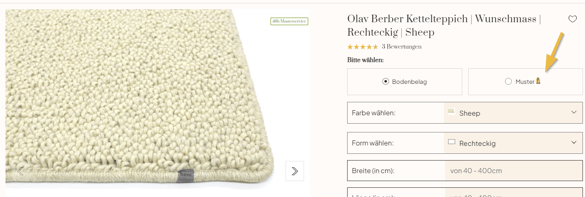Select the Bodenbelag radio option
This screenshot has width=585, height=197.
click(386, 82)
